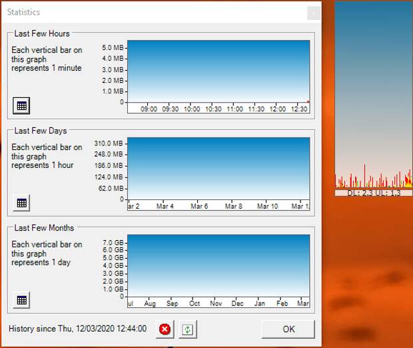Viewport: 413px width, 348px height.
Task: Click the DL/UL speed readout label
Action: coord(373,193)
